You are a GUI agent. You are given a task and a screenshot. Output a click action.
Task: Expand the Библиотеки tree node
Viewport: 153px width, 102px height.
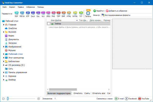point(4,61)
